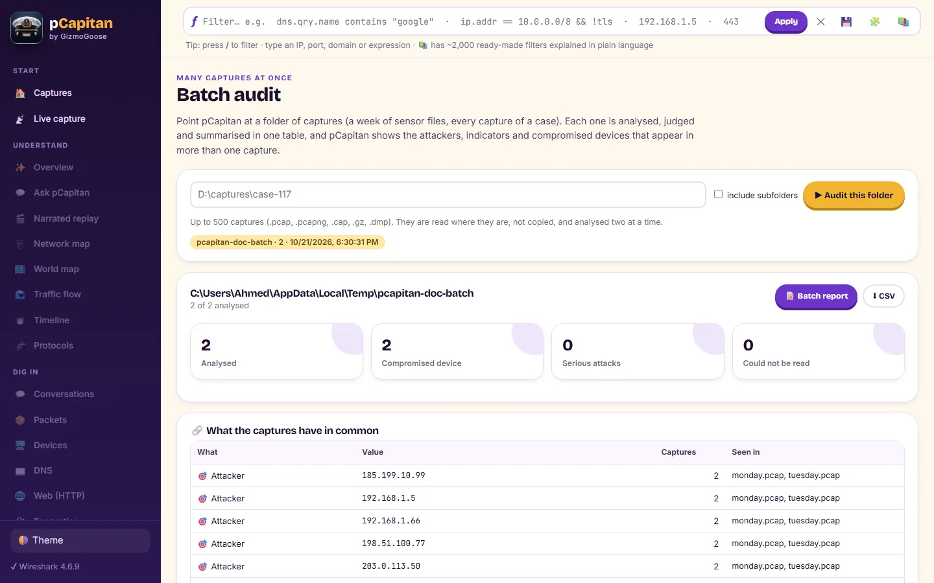
Task: Click the Traffic flow wave icon
Action: coord(20,295)
